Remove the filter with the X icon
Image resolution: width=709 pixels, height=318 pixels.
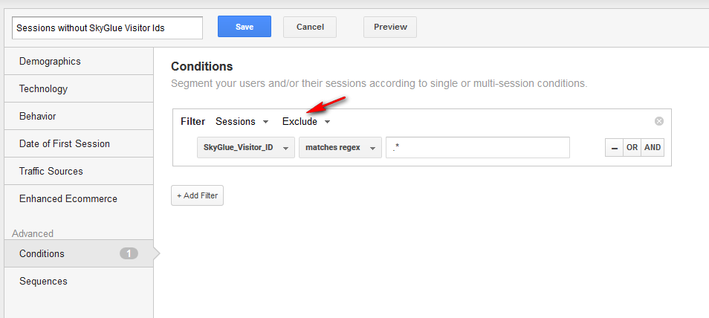point(659,121)
